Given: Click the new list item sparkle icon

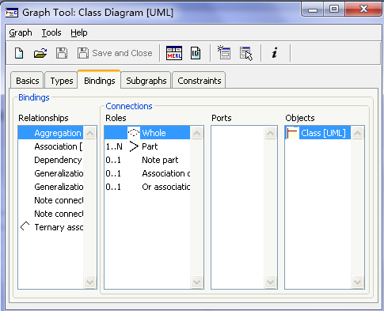Looking at the screenshot, I should [x=224, y=52].
